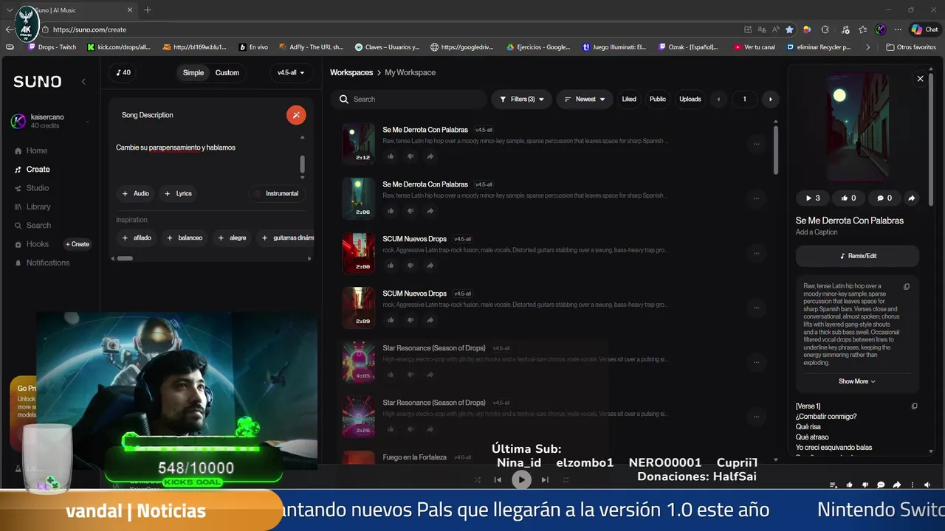Copy the lyrics next to Verse 1
Image resolution: width=945 pixels, height=531 pixels.
[915, 406]
